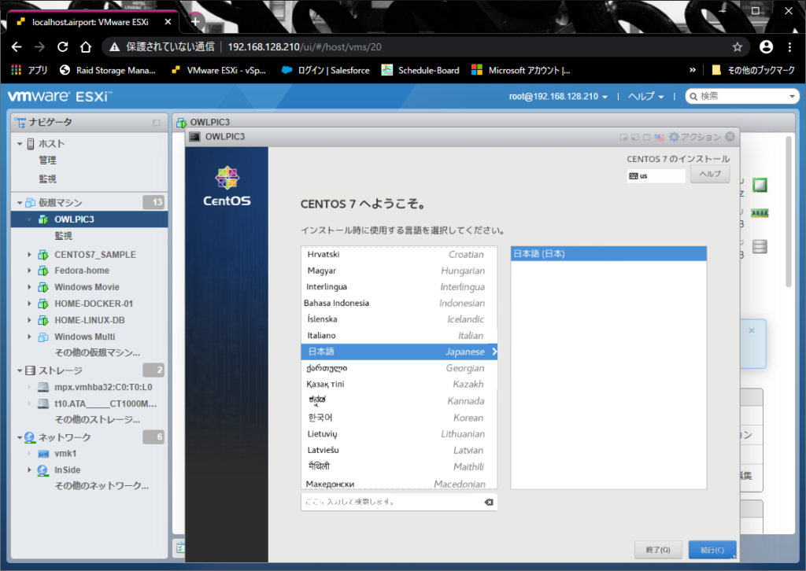Click the Windows Multi VM icon

coord(43,337)
